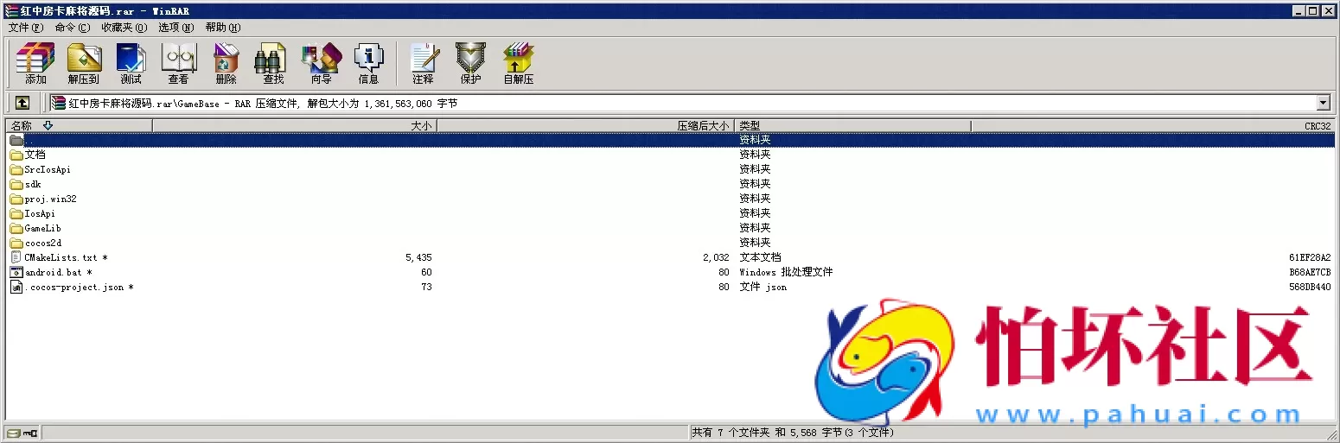1340x443 pixels.
Task: Select the .cocos-project.json file icon
Action: tap(16, 287)
